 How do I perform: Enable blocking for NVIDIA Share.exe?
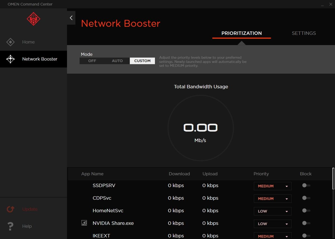[x=306, y=223]
